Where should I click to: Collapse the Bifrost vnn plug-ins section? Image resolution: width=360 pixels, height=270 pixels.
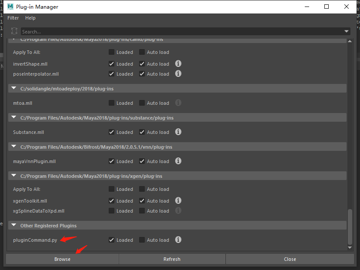pos(14,147)
